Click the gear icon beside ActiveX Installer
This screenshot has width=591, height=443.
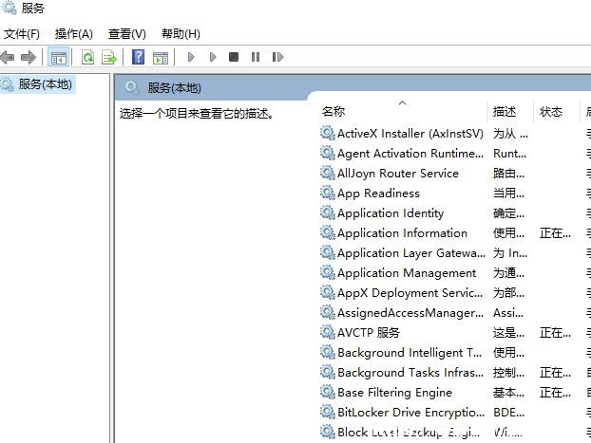tap(328, 133)
